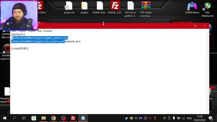Select the PS4 cheats and plug... archive
Viewport: 217px width, 122px height.
(146, 9)
